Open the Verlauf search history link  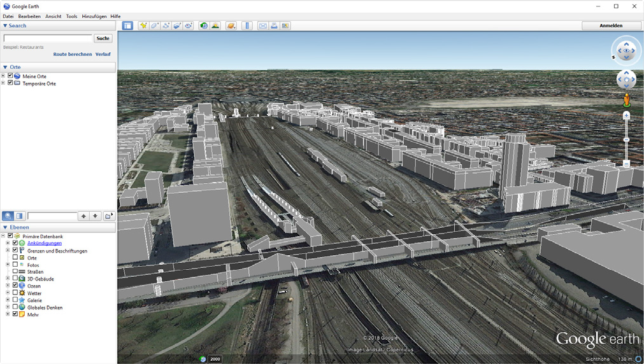click(x=103, y=54)
